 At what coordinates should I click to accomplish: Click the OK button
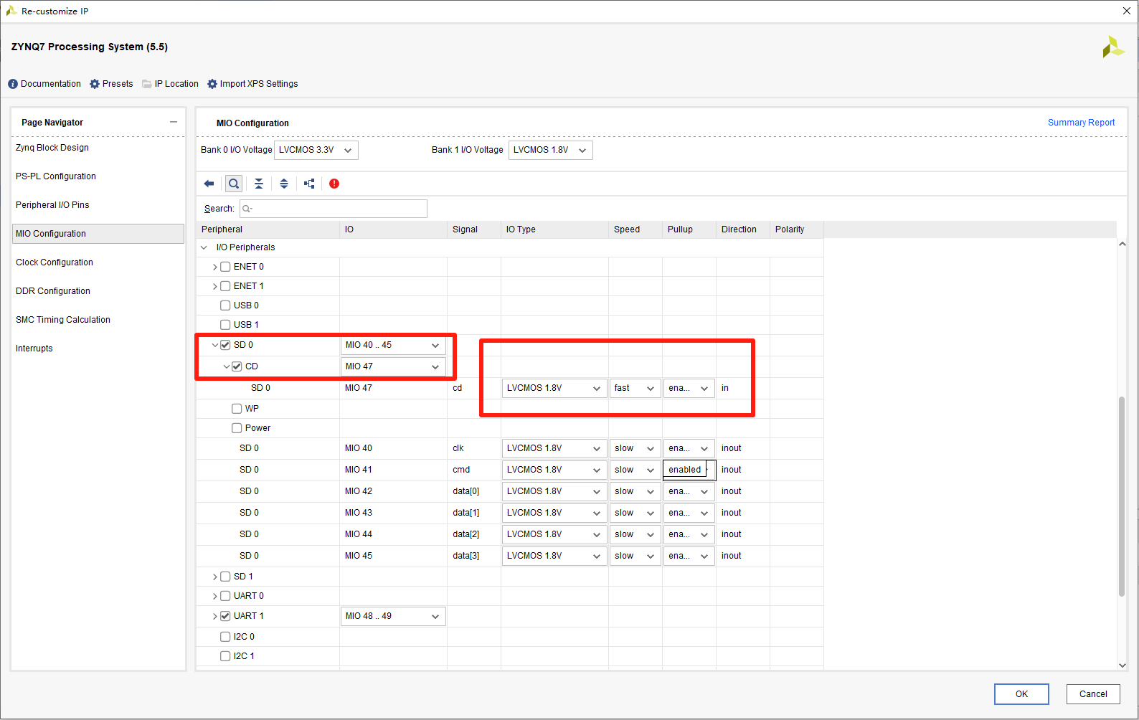[x=1021, y=694]
